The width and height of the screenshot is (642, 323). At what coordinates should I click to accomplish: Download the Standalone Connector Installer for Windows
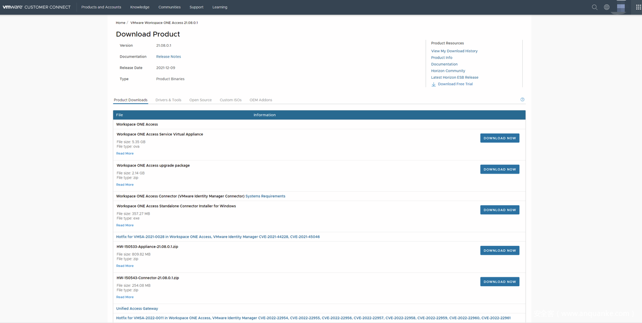point(499,210)
